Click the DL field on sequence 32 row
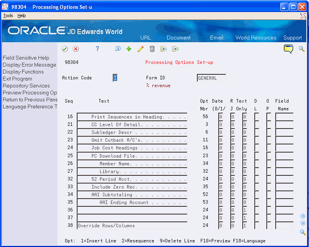This screenshot has height=247, width=309. (x=257, y=179)
